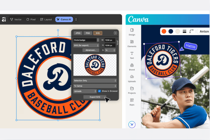The image size is (210, 140).
Task: Open the Projects panel in Canva
Action: pos(132,90)
